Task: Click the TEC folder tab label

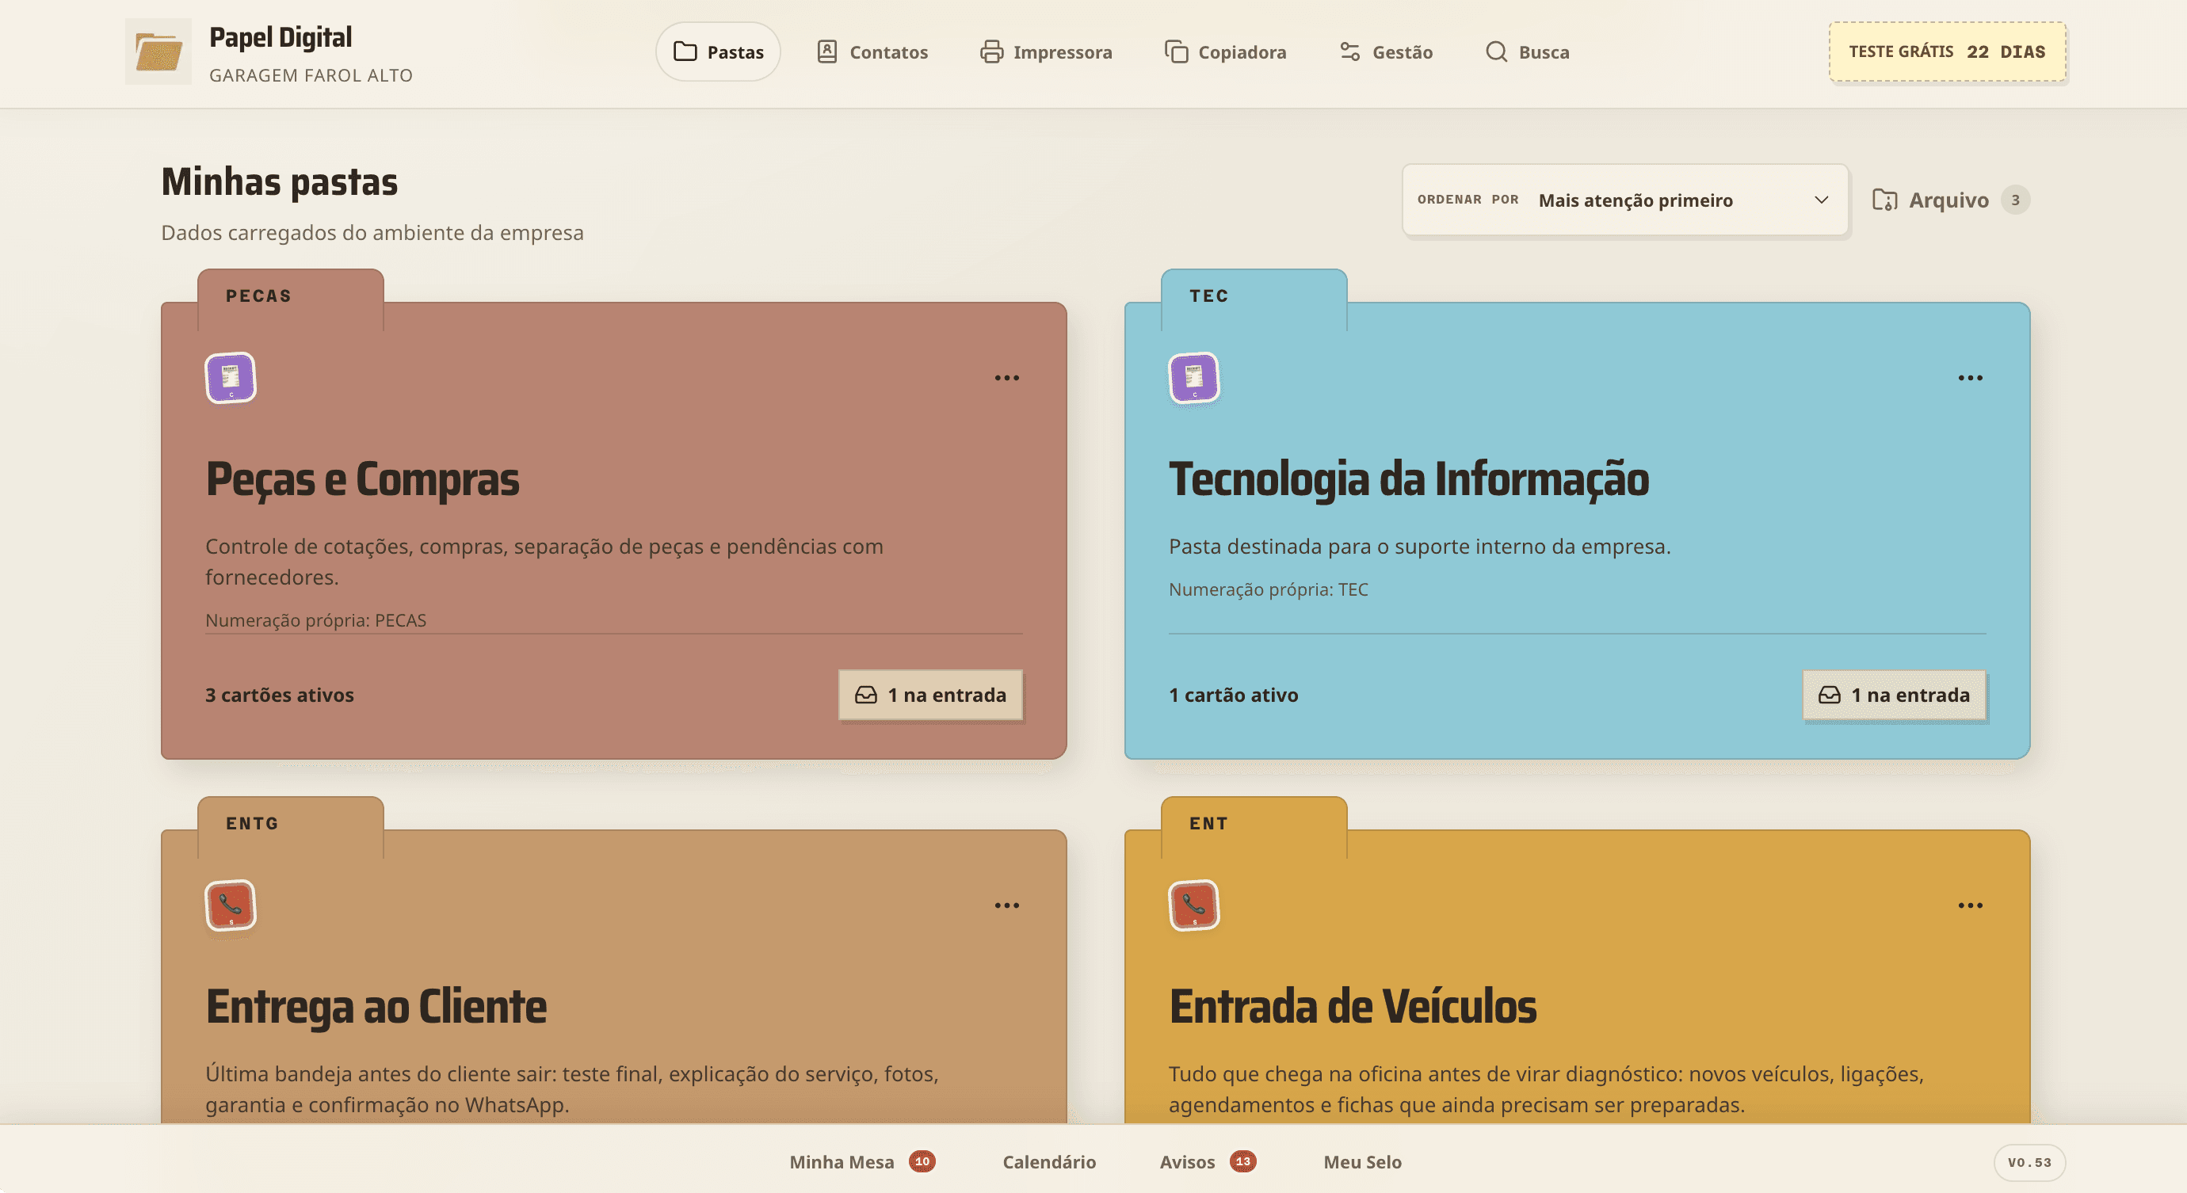Action: [1209, 296]
